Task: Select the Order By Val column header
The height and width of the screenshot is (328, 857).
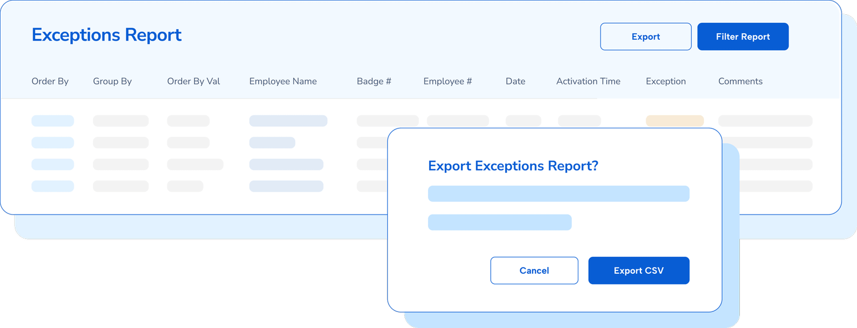Action: point(193,81)
